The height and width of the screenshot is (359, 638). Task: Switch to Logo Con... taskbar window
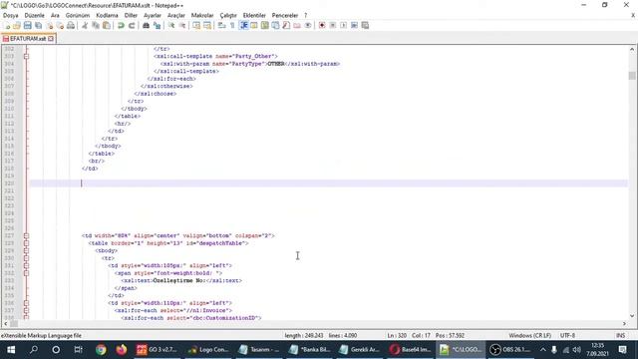click(208, 350)
